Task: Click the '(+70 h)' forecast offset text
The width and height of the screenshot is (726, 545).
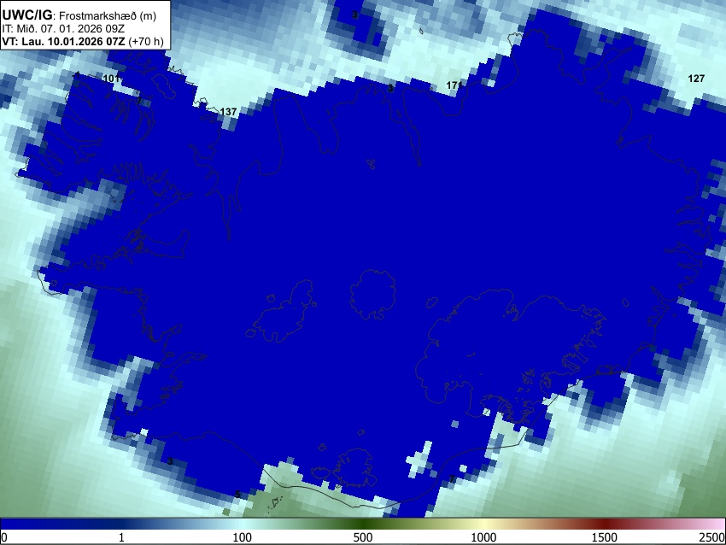Action: [146, 41]
